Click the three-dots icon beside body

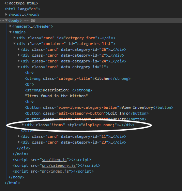2,21
